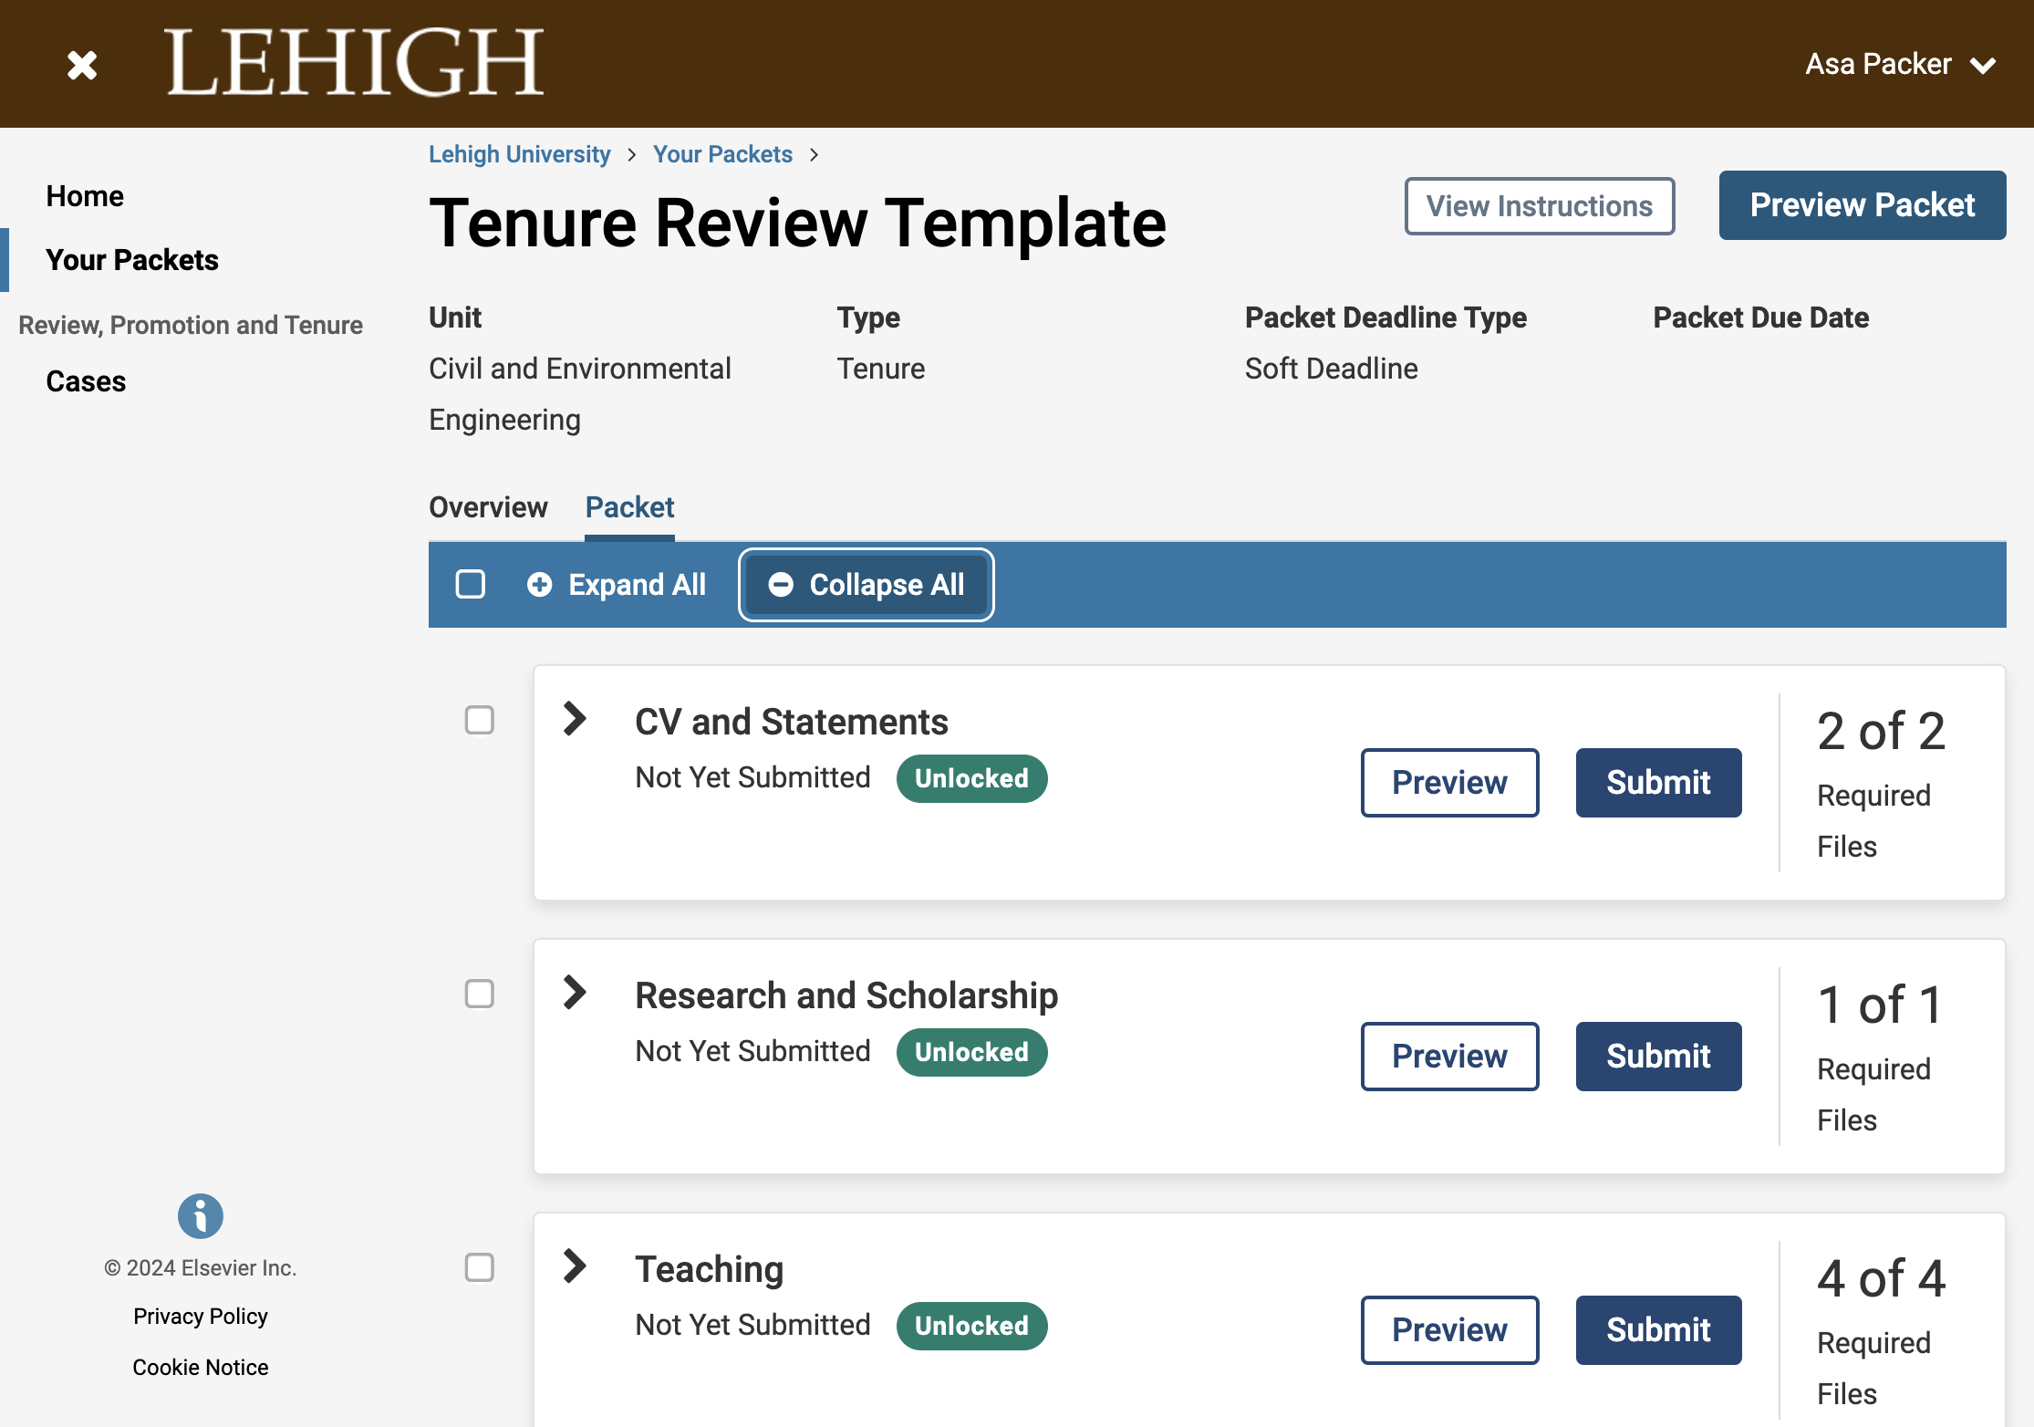This screenshot has height=1427, width=2034.
Task: Switch to the Overview tab
Action: (x=488, y=507)
